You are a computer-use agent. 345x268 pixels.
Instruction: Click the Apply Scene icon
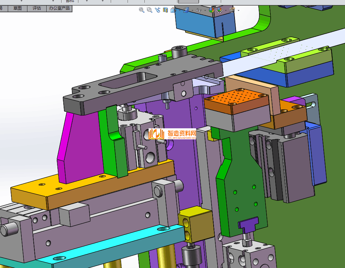point(219,10)
